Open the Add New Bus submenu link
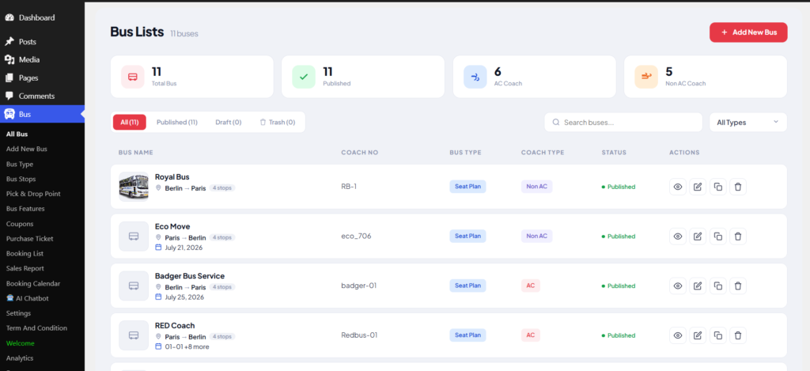 [x=26, y=149]
